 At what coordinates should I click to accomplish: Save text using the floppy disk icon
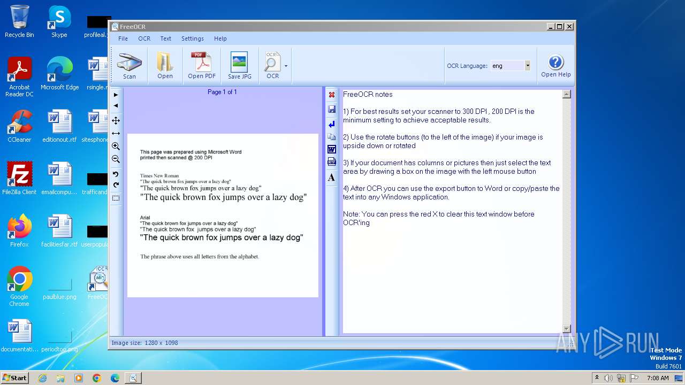(332, 109)
